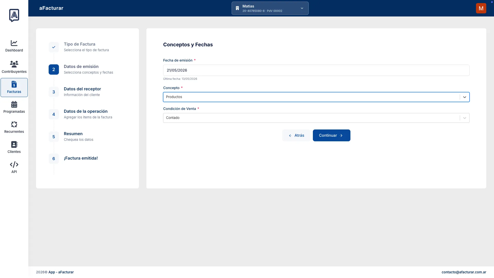Open Condición de Venta Contado dropdown

click(316, 118)
